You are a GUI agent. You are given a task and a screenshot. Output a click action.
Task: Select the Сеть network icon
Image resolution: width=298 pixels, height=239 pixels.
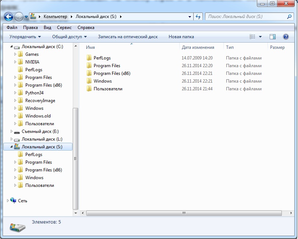coord(13,200)
